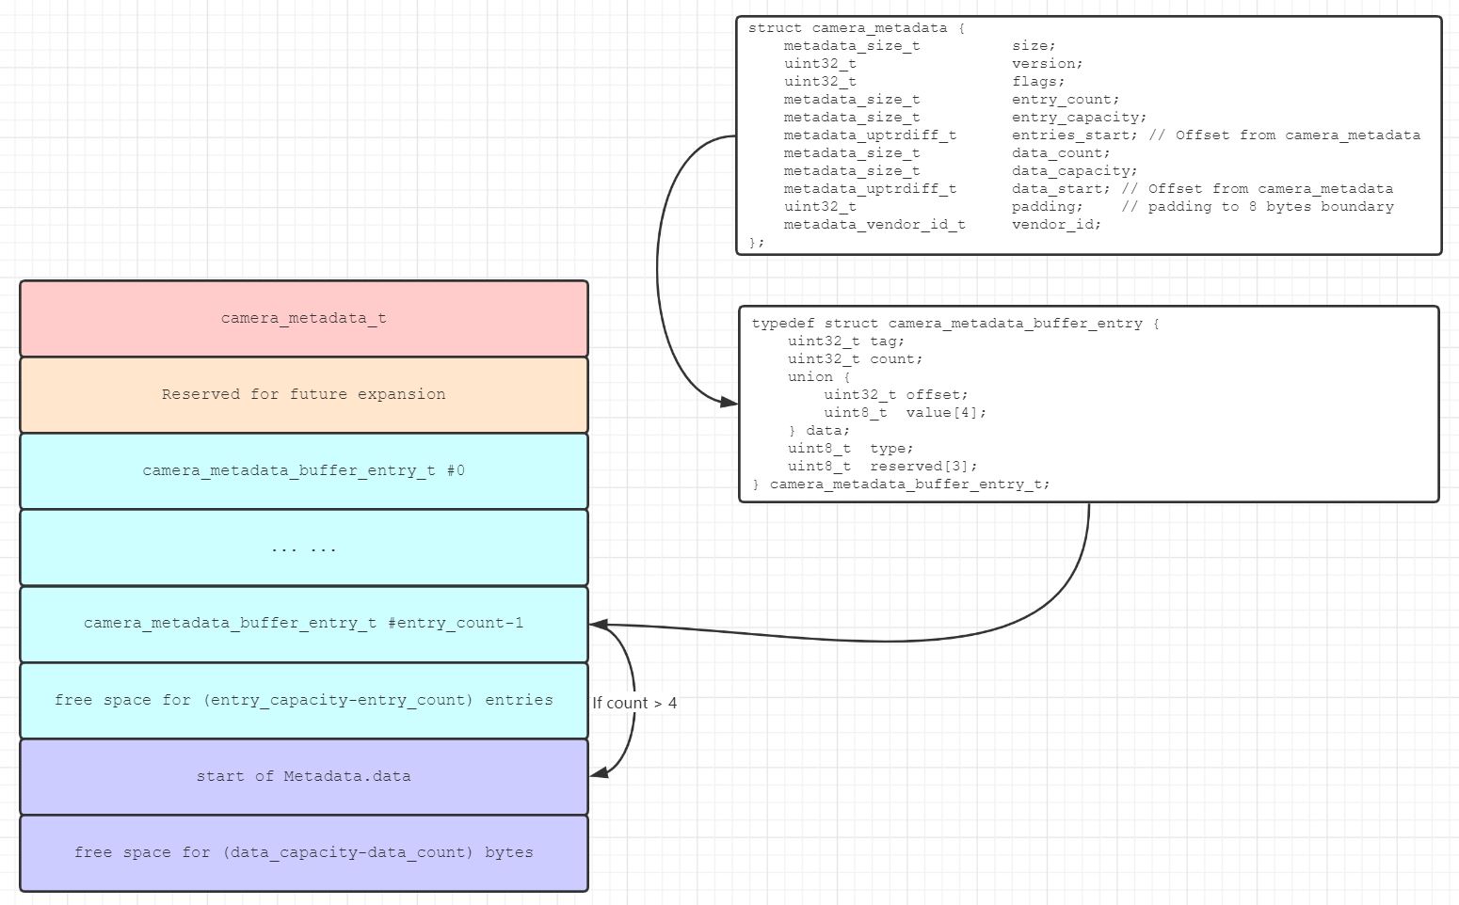Click the free space for entries block
The height and width of the screenshot is (905, 1459).
(x=303, y=700)
